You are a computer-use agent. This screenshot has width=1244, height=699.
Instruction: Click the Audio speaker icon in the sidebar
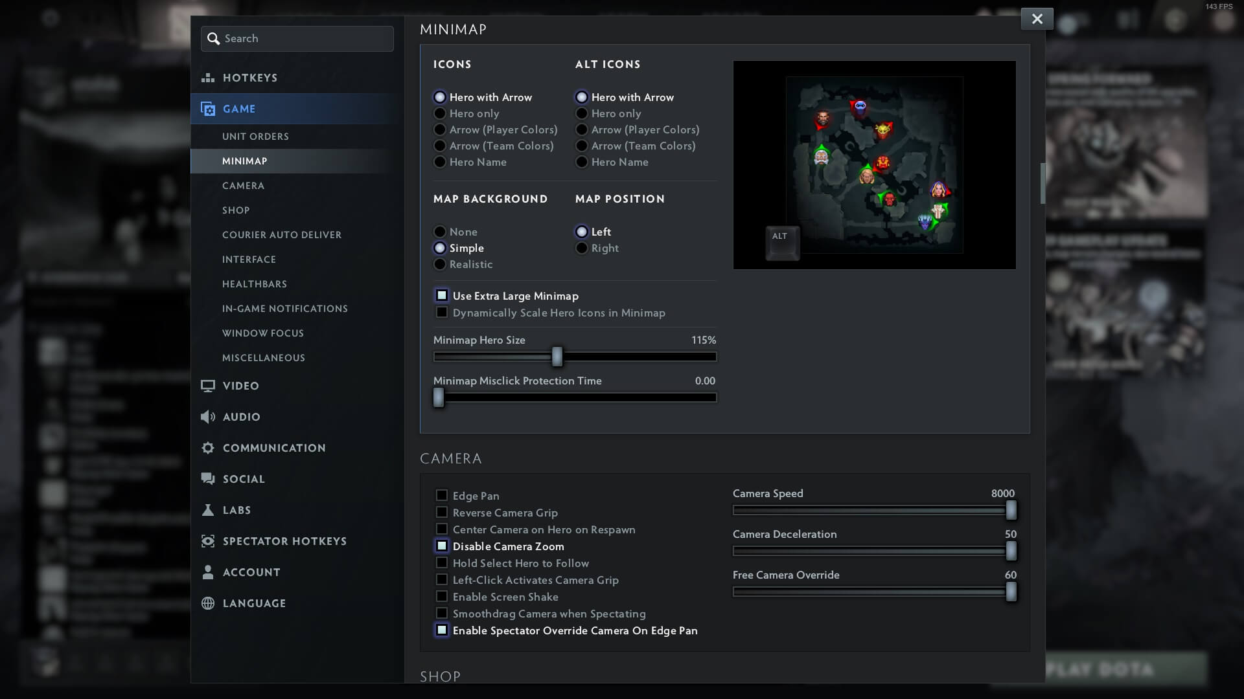click(208, 417)
